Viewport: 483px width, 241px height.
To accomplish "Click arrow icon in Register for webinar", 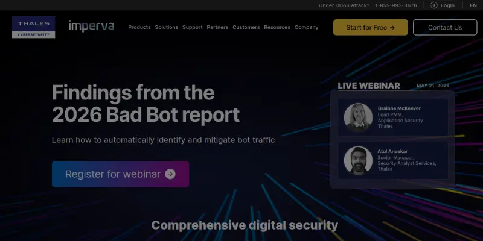I will 170,174.
